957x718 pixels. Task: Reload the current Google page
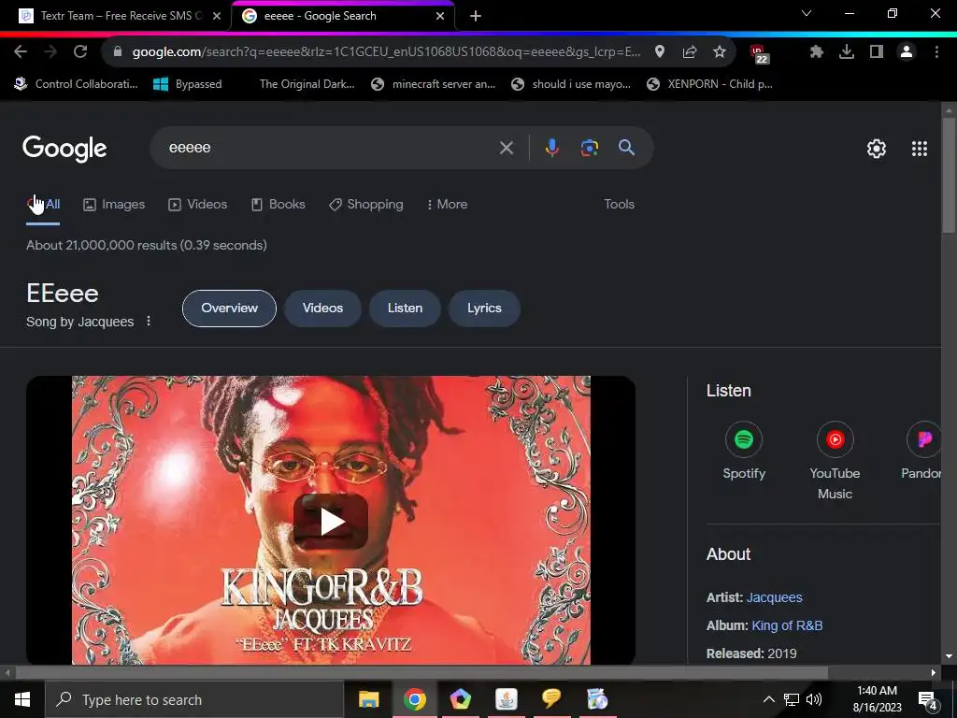click(80, 52)
